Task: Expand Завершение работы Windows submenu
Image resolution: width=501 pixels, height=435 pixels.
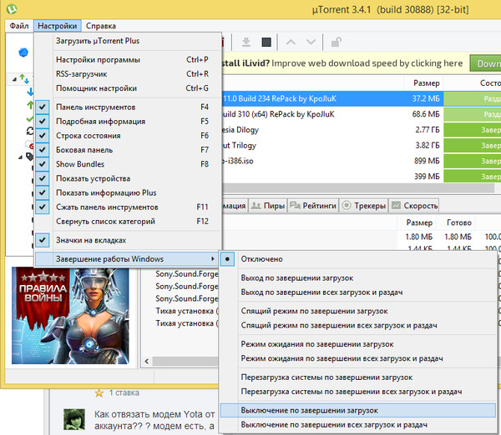Action: 127,259
